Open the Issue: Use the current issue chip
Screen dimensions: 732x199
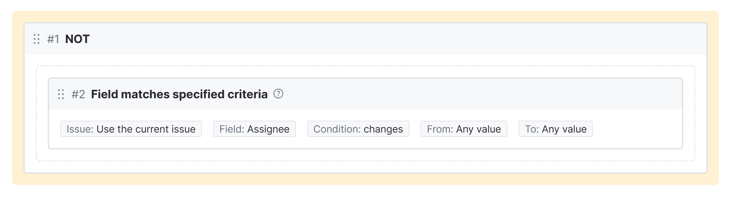[x=131, y=129]
